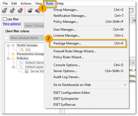138x116 pixels.
Task: Check the Server Policy checkbox
Action: click(x=23, y=71)
